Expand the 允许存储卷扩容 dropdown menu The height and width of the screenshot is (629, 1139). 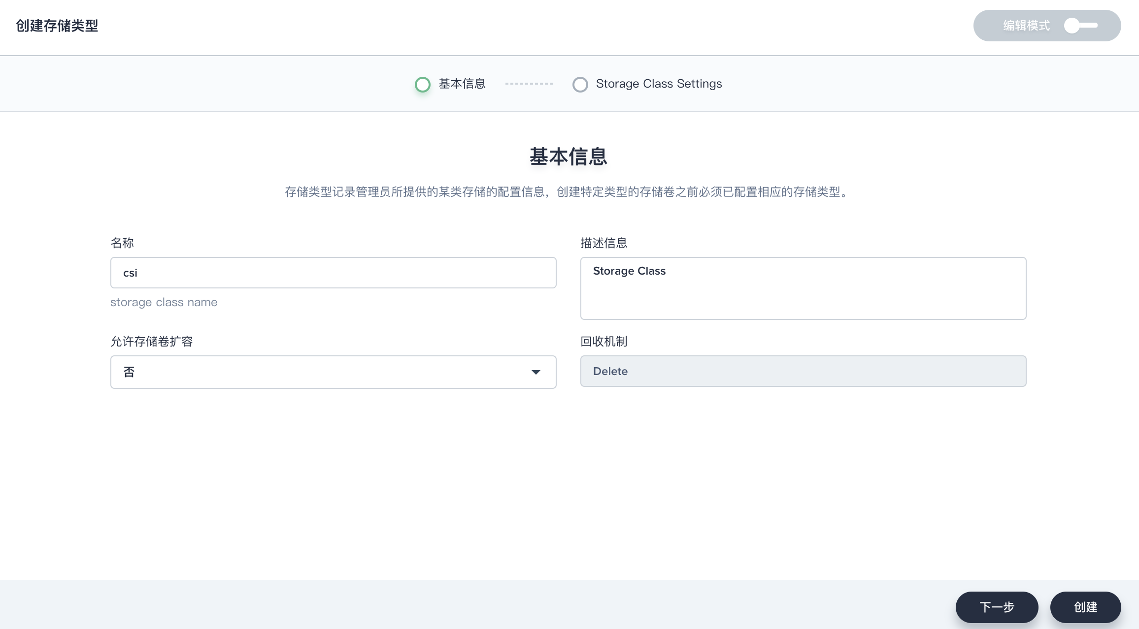click(333, 371)
